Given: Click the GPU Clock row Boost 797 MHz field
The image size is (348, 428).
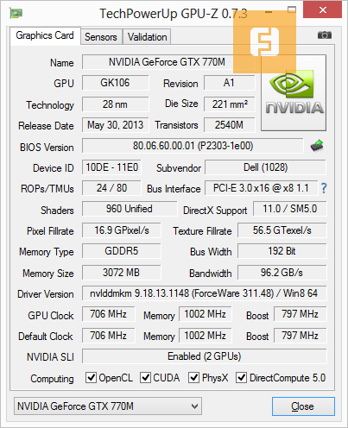Looking at the screenshot, I should [301, 314].
